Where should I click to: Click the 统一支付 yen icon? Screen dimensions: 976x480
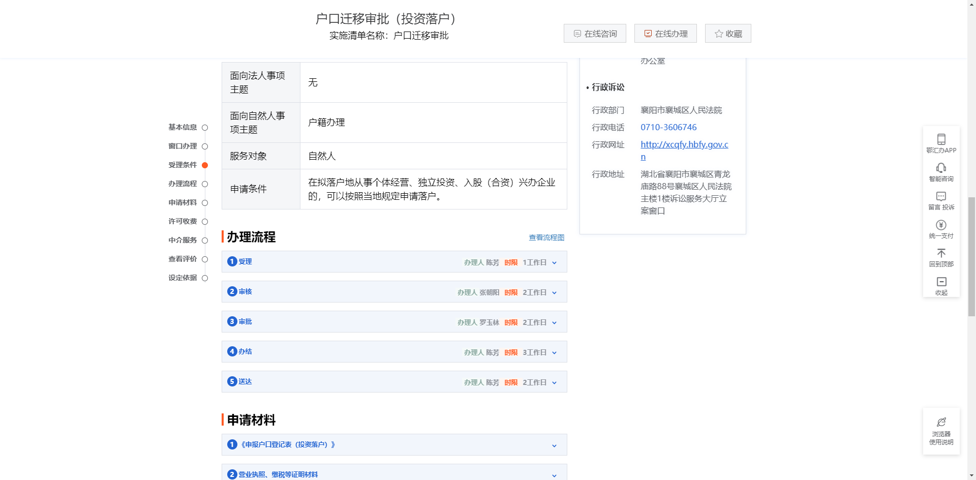[941, 225]
